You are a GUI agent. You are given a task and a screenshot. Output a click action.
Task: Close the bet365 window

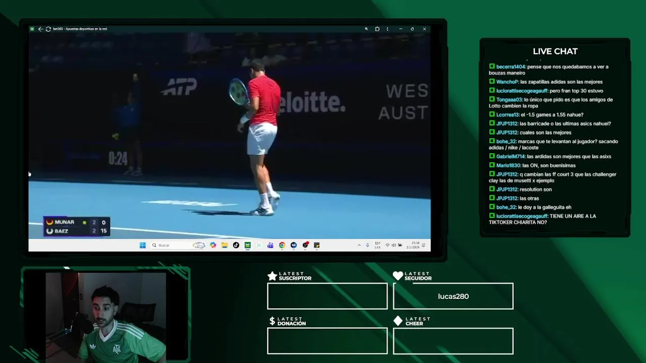click(424, 29)
